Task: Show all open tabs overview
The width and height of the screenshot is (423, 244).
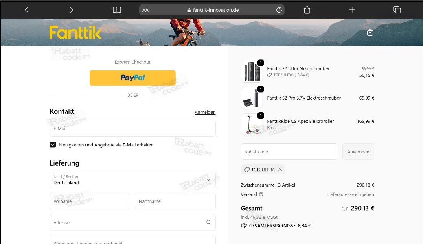Action: [397, 10]
